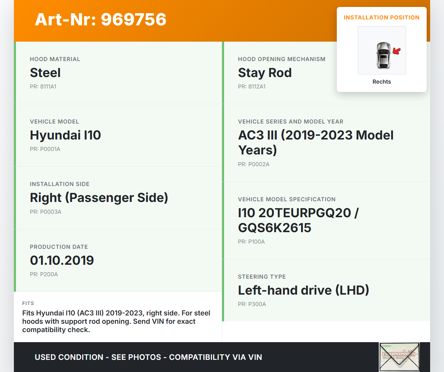
Task: Select the production date 01.10.2019
Action: click(x=62, y=261)
